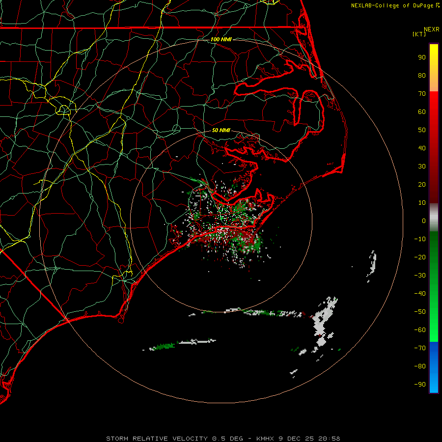This screenshot has width=442, height=442.
Task: Click the 9 DEC 25 20:58 timestamp
Action: (x=309, y=439)
